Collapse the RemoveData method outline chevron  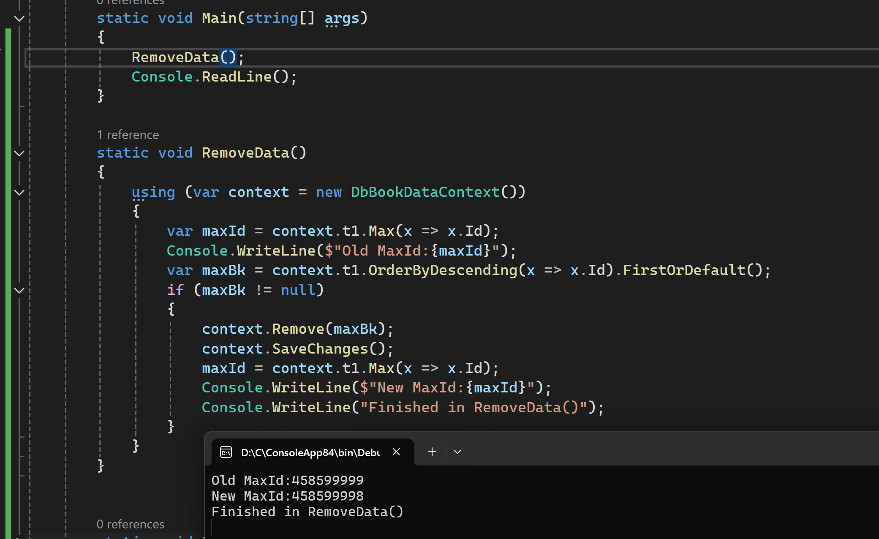[19, 153]
